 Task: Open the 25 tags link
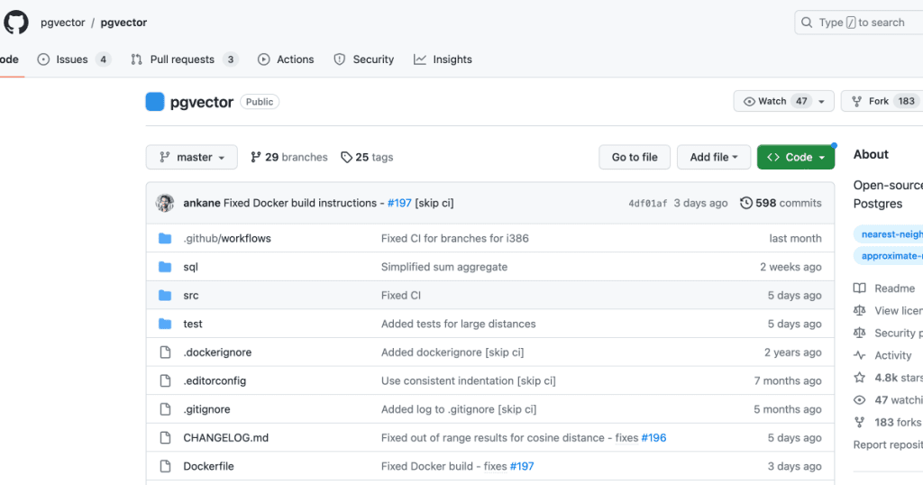367,157
